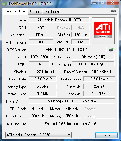Click the Memory Type value GDDR3
The height and width of the screenshot is (141, 121).
(43, 87)
